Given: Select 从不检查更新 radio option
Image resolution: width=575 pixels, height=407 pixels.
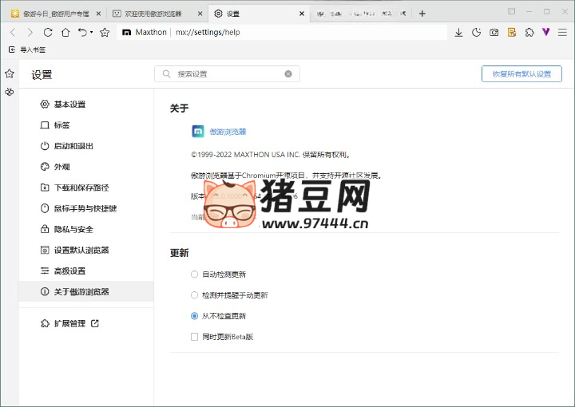Looking at the screenshot, I should click(194, 316).
